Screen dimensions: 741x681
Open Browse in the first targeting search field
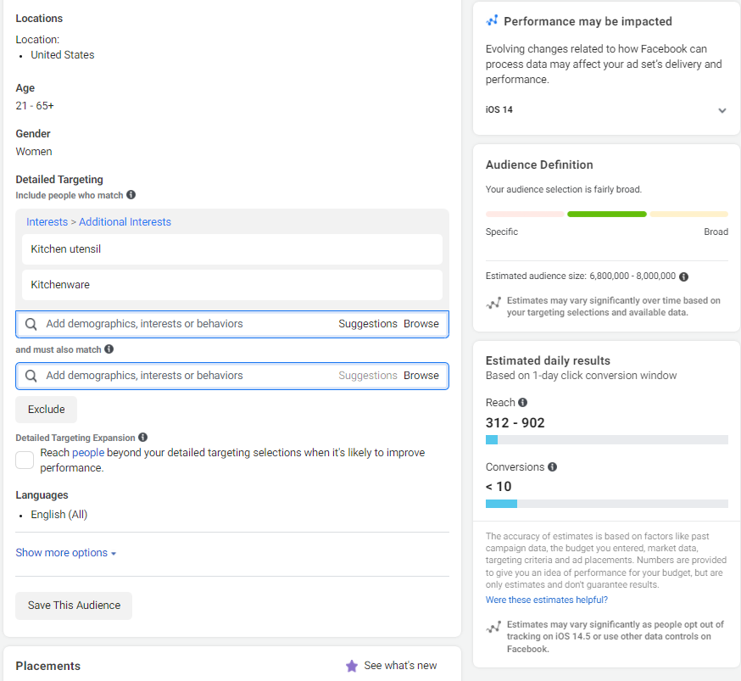(x=421, y=324)
